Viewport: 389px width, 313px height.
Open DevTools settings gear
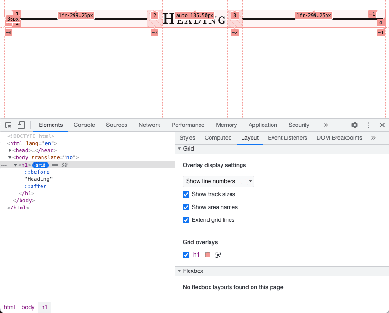point(354,125)
